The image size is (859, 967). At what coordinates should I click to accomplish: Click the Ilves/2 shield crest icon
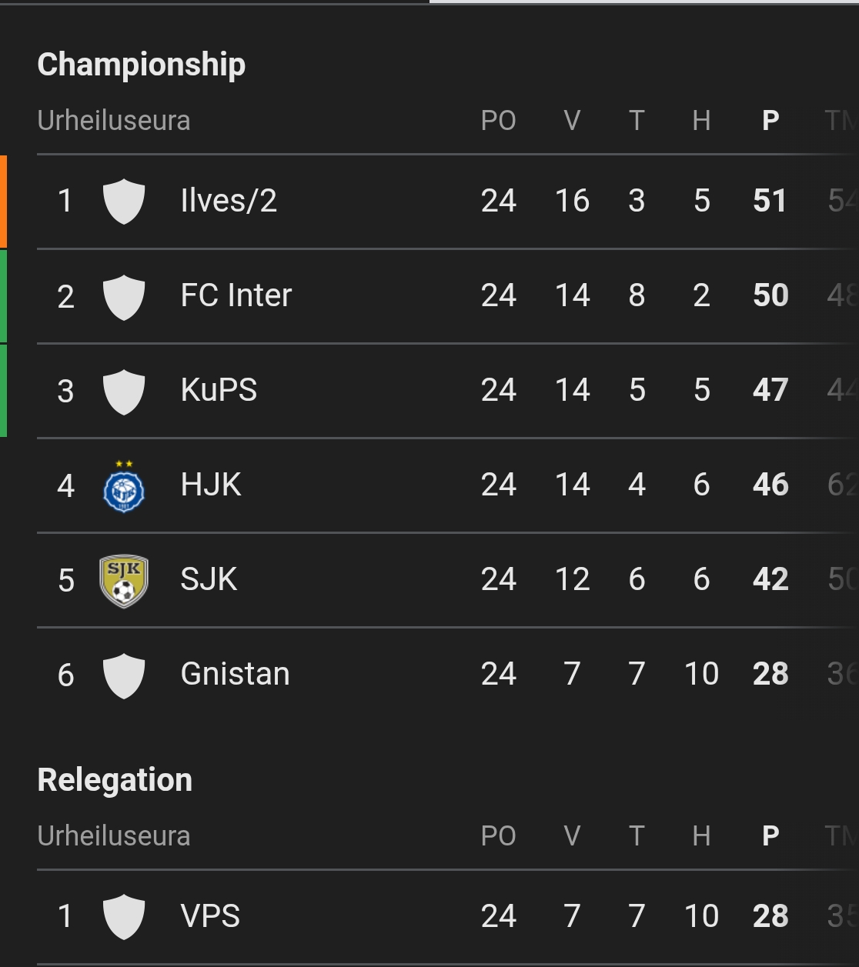click(124, 202)
